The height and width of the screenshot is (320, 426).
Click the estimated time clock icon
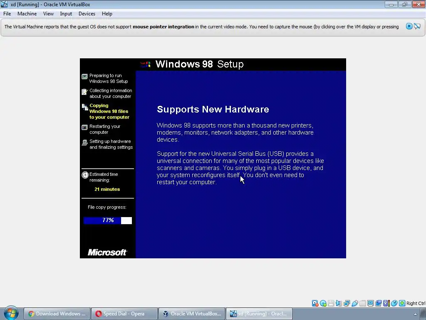pyautogui.click(x=85, y=175)
